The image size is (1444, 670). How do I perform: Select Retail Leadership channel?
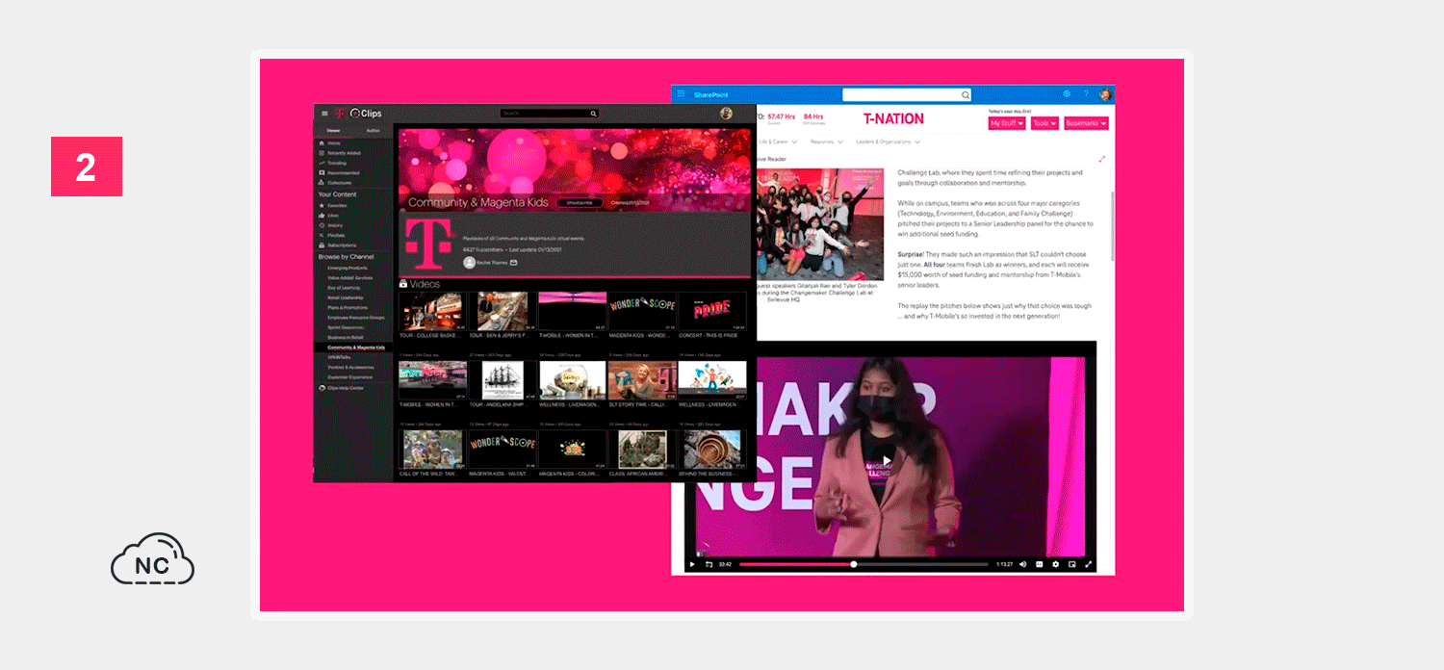click(346, 297)
